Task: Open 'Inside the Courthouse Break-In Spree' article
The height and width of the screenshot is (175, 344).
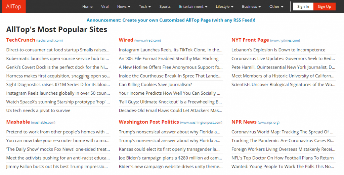Action: click(x=170, y=76)
